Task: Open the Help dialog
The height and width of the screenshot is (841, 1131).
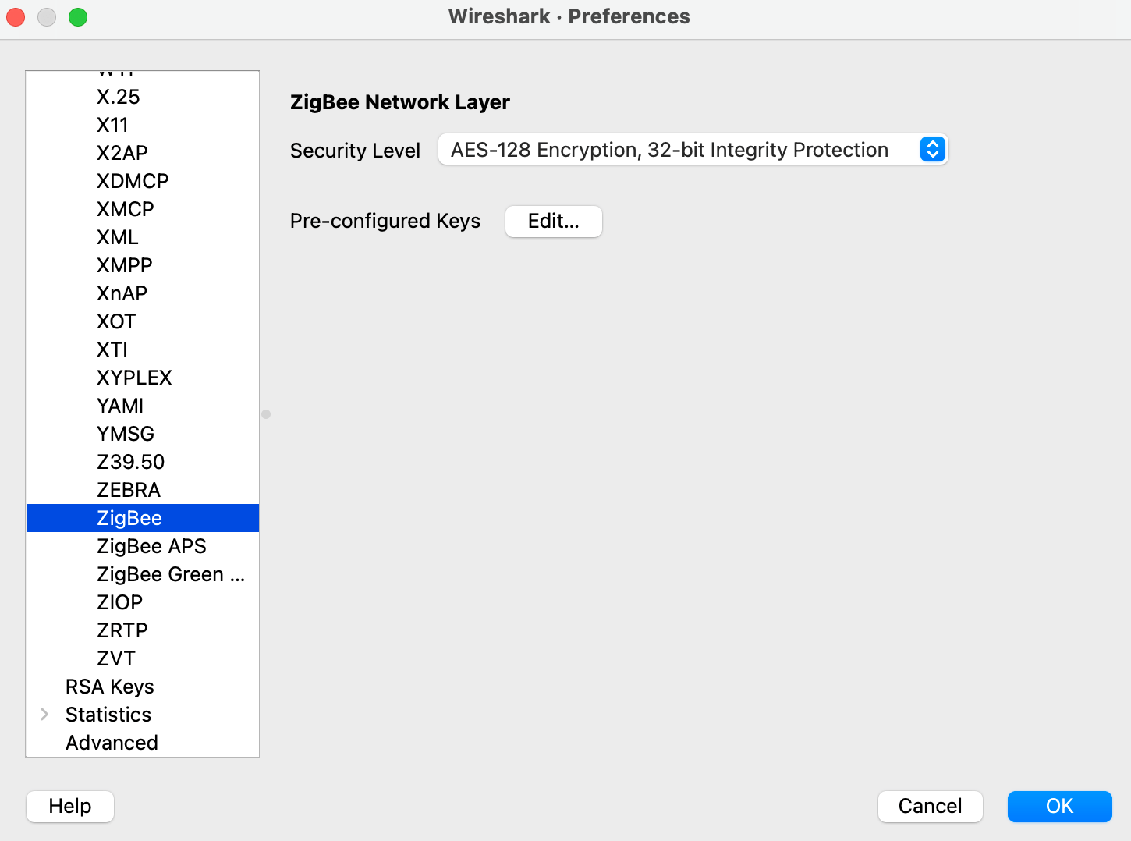Action: 69,806
